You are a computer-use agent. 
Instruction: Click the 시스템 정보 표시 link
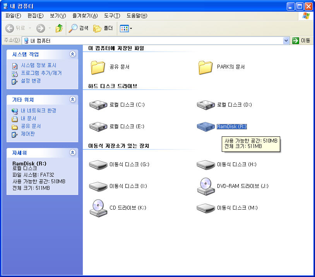pos(39,65)
